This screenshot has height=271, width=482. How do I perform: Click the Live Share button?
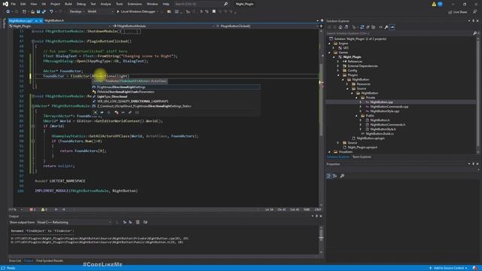pos(457,12)
